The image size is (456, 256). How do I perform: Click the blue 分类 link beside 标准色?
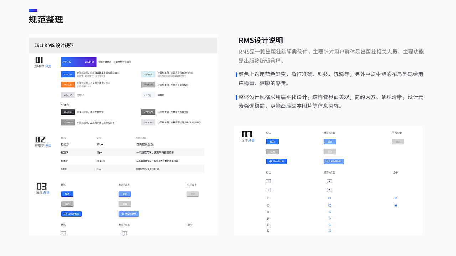48,66
